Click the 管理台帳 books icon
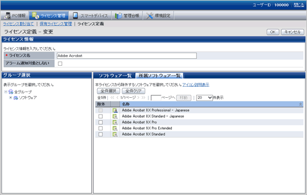307x195 pixels. coord(118,15)
